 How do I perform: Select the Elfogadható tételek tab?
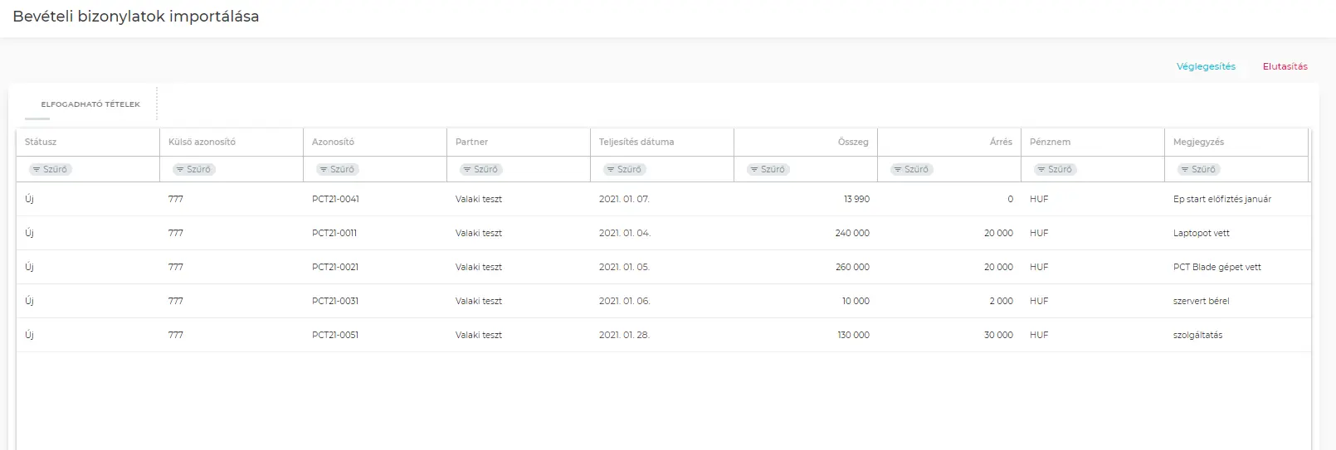[90, 104]
